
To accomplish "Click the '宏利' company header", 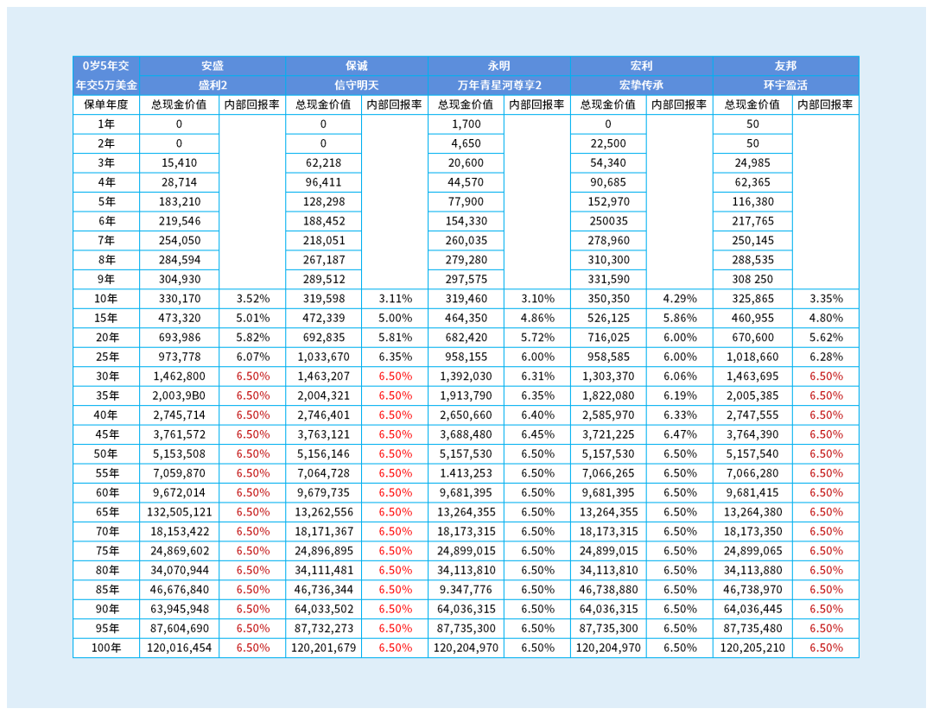I will pos(641,66).
